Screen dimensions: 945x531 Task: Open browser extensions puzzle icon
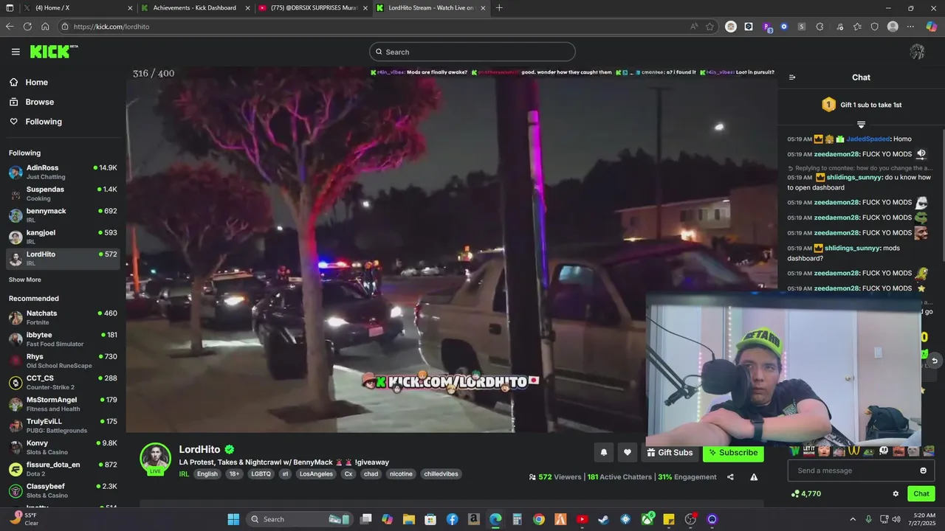click(x=819, y=27)
